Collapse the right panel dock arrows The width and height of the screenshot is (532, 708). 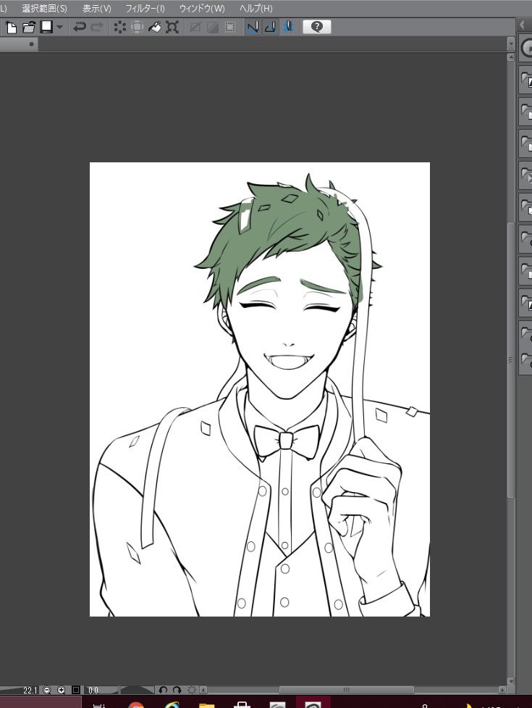tap(523, 25)
